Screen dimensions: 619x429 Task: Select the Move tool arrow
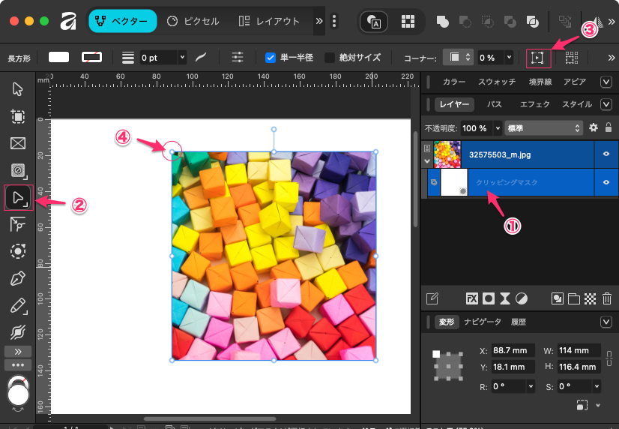click(x=18, y=90)
